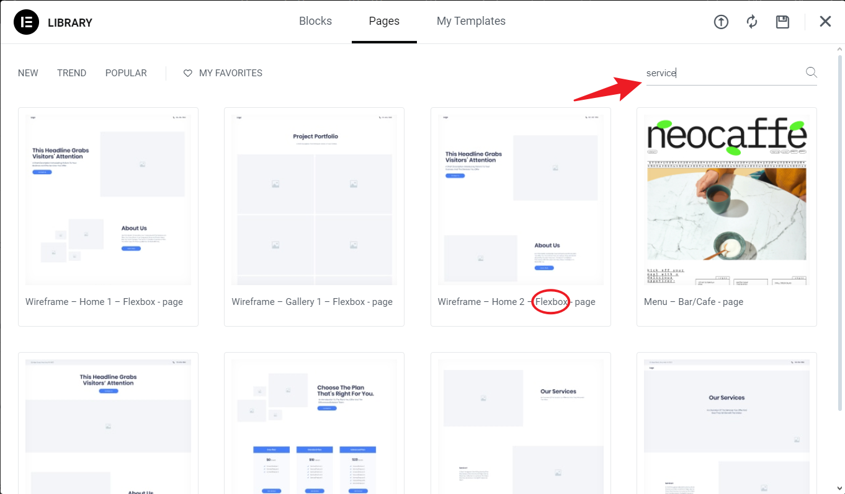Choose the neocaffe Menu Bar/Cafe template

coord(727,200)
